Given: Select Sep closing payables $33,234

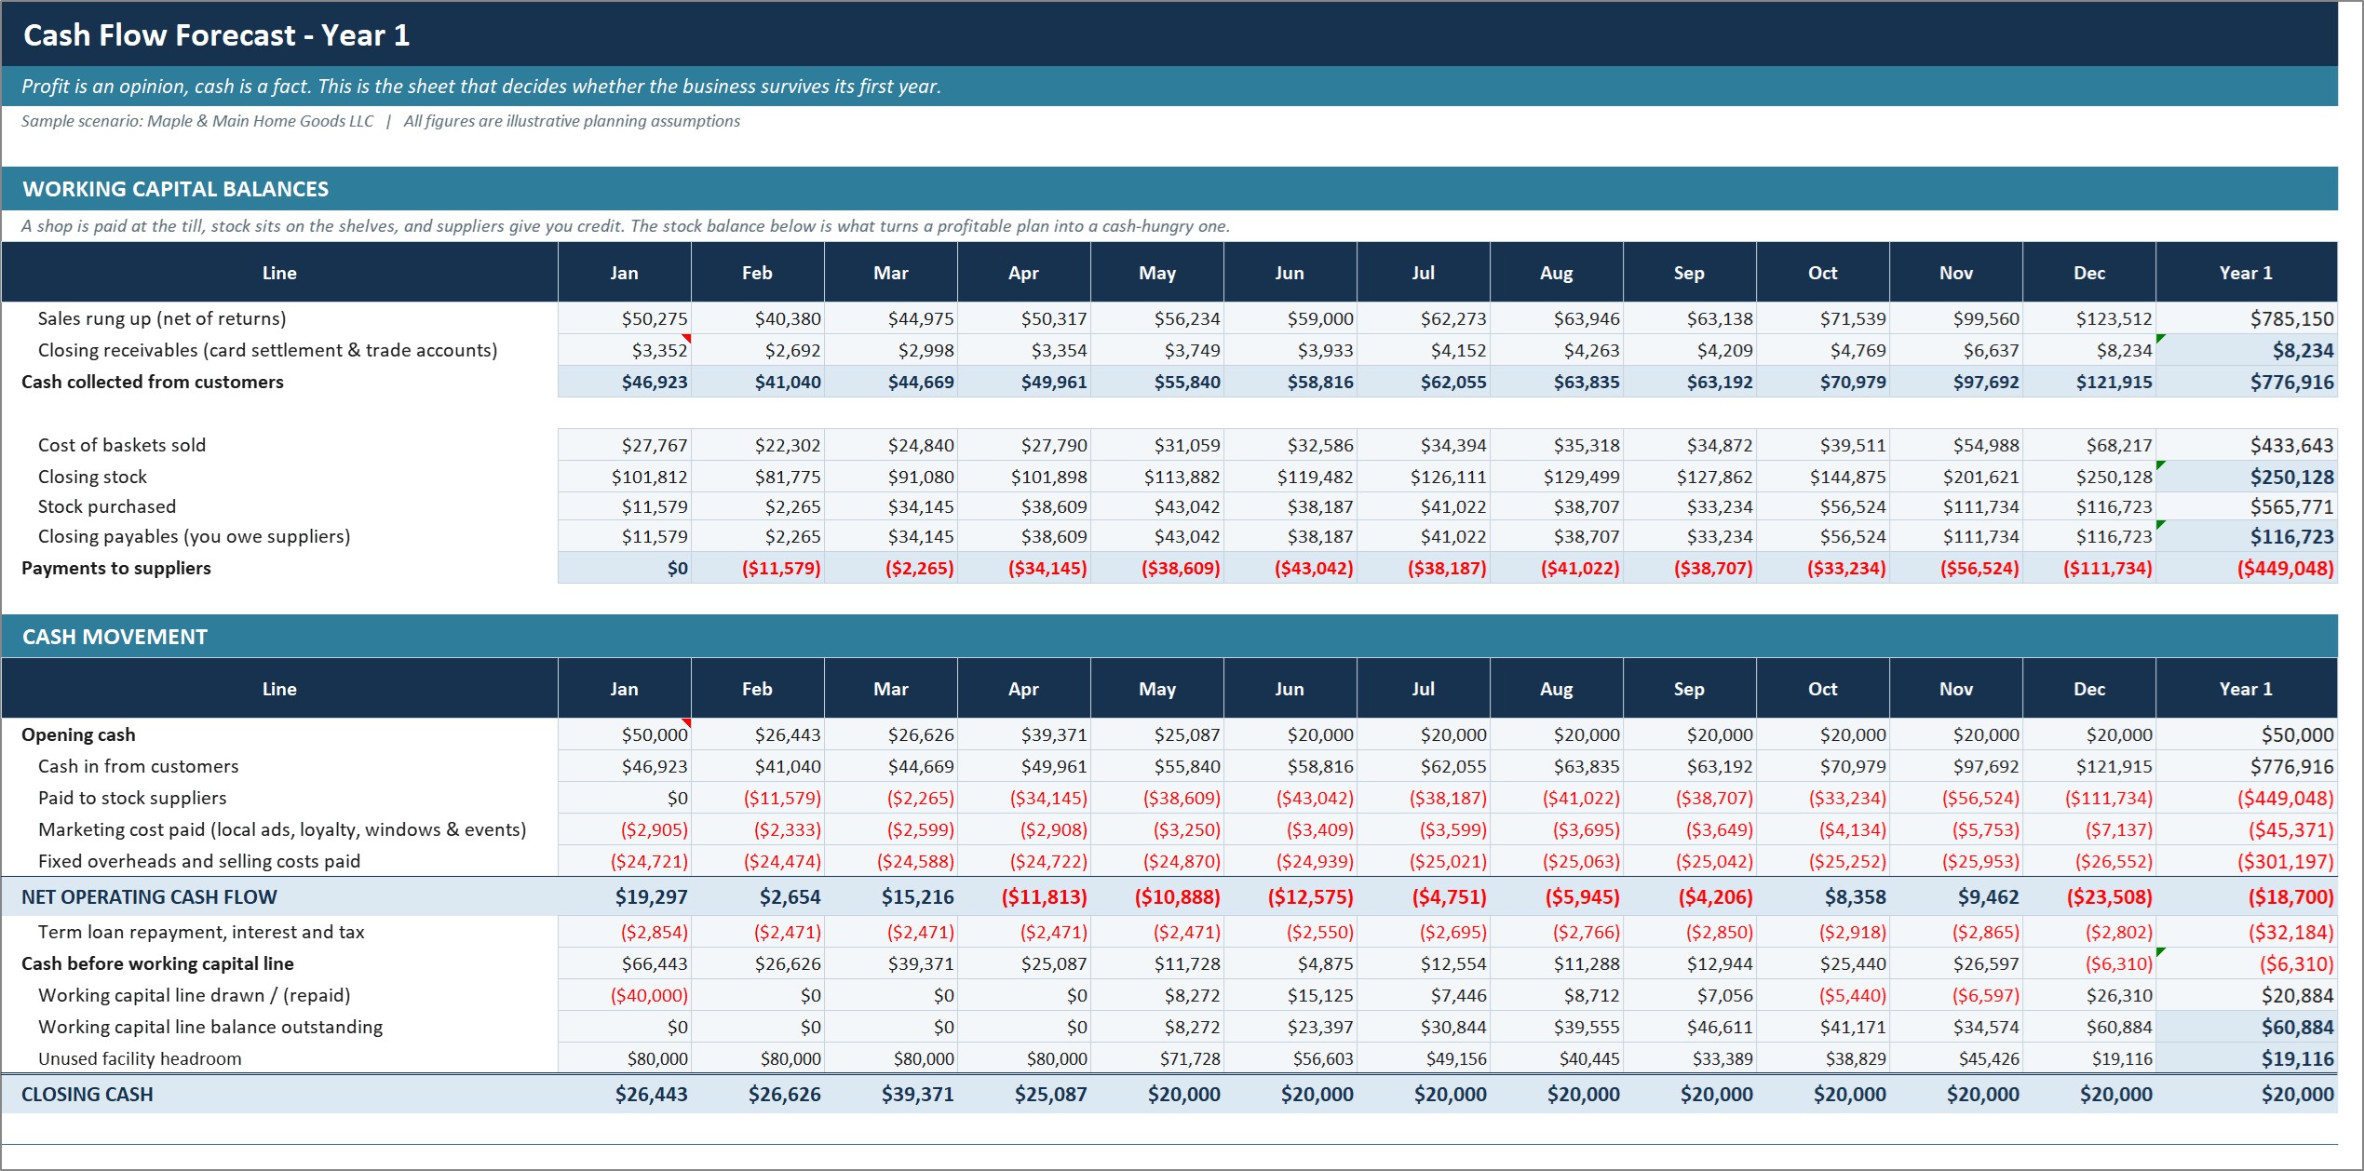Looking at the screenshot, I should coord(1690,536).
